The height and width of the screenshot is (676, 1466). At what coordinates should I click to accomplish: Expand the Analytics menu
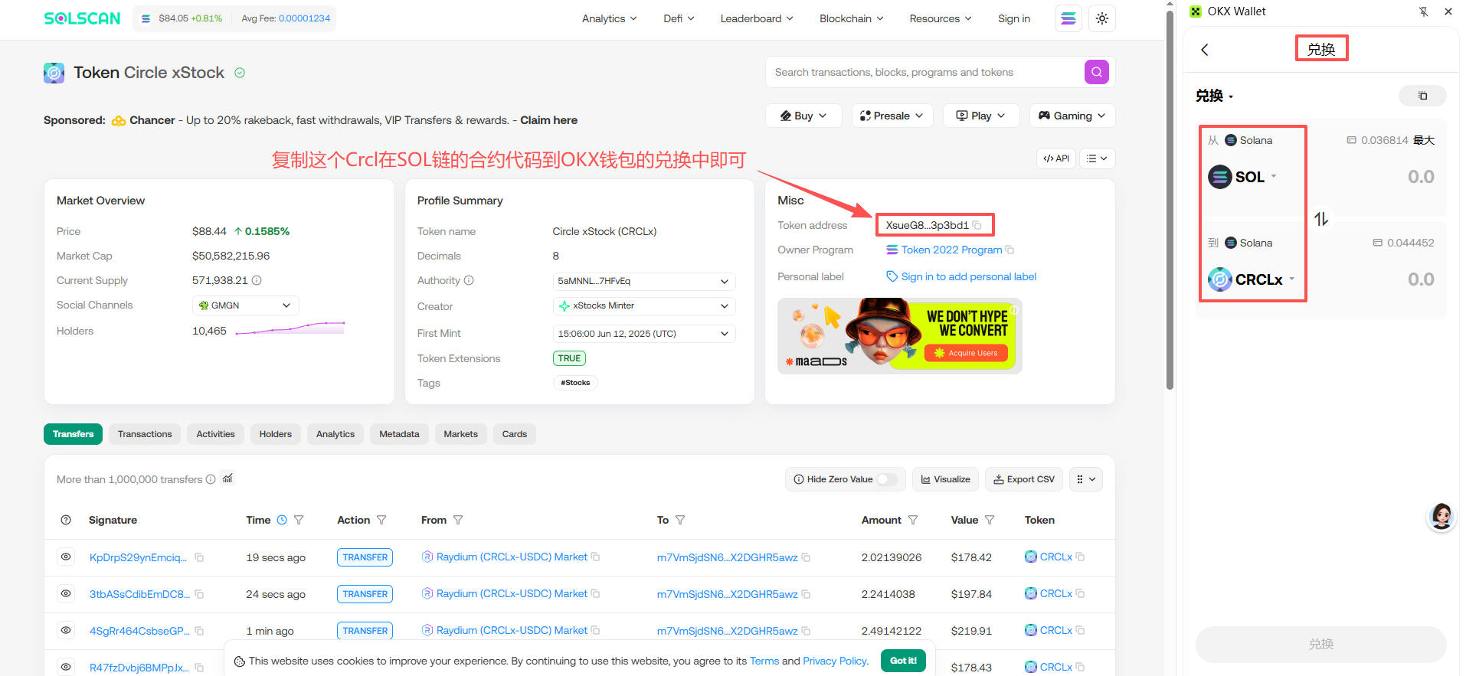tap(609, 18)
